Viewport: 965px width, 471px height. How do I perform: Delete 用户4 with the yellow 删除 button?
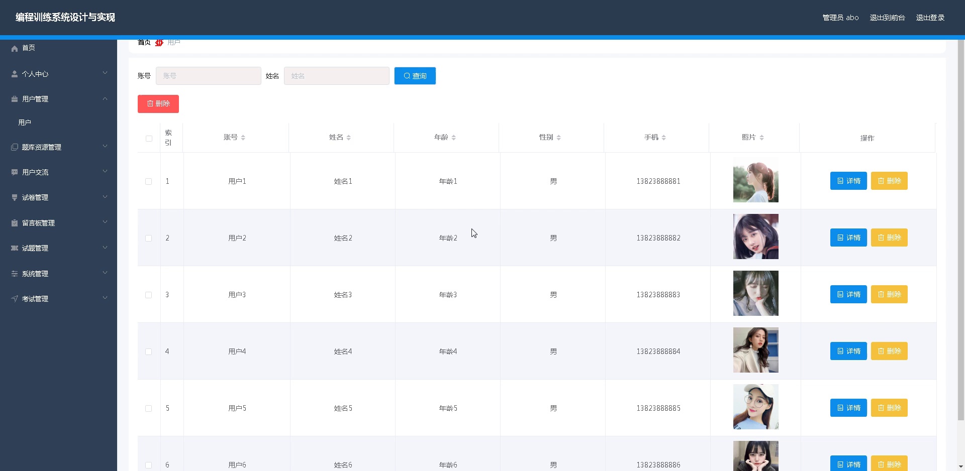click(x=889, y=351)
